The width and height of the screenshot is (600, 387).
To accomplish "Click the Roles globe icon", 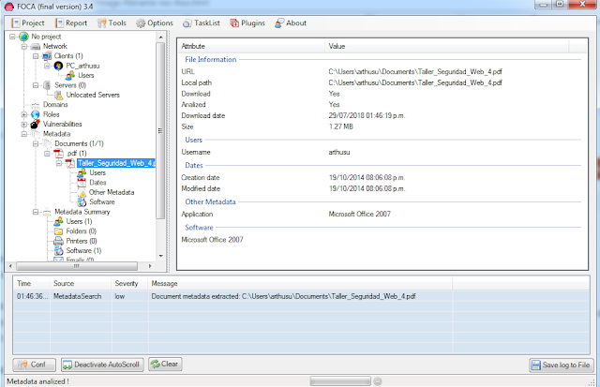I will point(36,114).
